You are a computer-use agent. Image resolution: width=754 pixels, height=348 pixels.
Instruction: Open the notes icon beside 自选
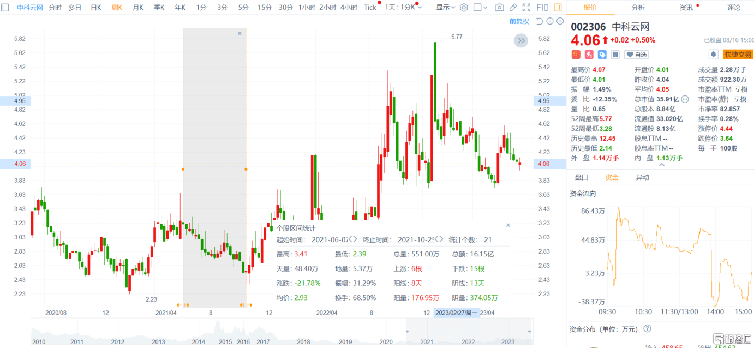click(x=615, y=55)
